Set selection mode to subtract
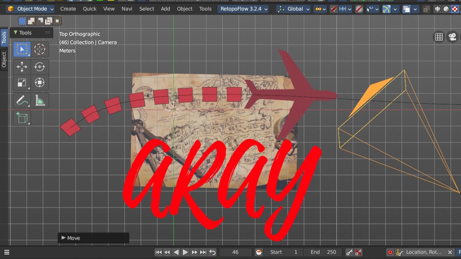 point(40,21)
